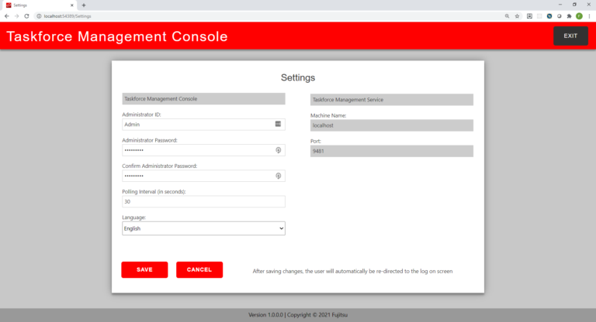Image resolution: width=596 pixels, height=322 pixels.
Task: Click the Language label
Action: pyautogui.click(x=133, y=218)
